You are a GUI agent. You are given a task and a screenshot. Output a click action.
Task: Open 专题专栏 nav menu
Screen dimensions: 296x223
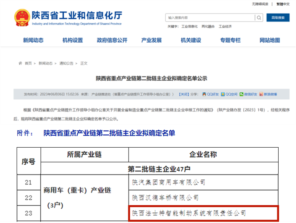coord(230,40)
